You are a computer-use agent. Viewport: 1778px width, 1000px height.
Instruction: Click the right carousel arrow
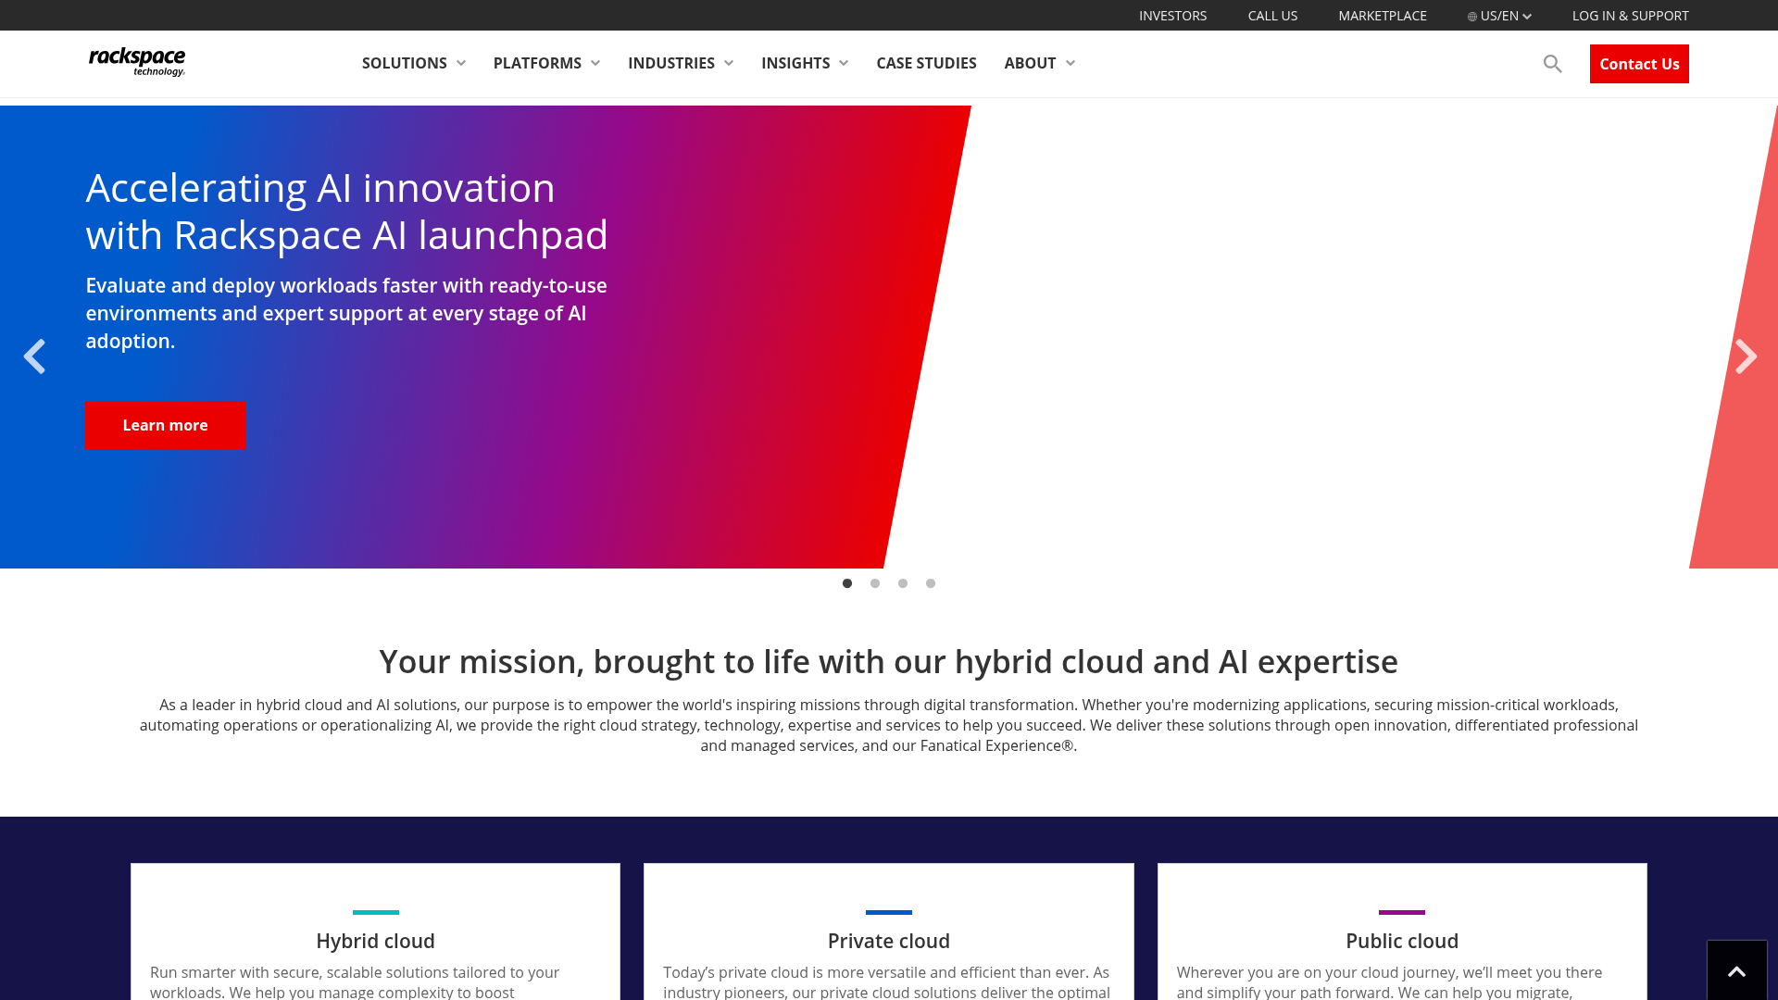1747,356
